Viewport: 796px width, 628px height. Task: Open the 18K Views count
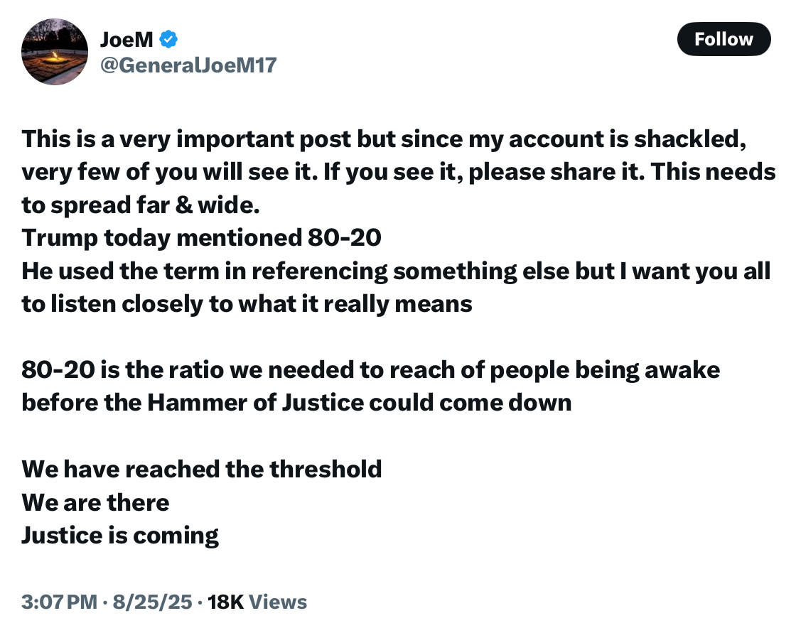(x=259, y=602)
